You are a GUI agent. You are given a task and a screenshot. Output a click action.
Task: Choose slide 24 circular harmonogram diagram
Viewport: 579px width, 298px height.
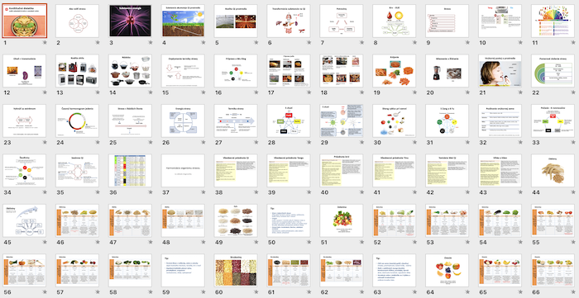coord(77,121)
